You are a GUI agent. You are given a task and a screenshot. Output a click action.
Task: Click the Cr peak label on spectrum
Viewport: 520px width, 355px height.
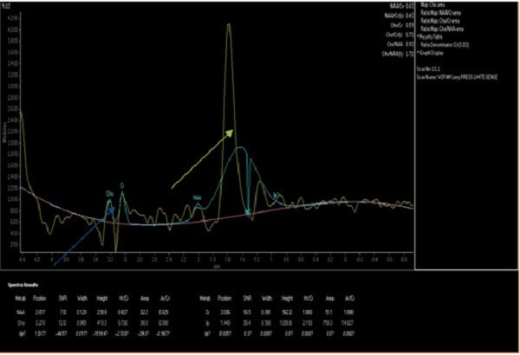[122, 184]
